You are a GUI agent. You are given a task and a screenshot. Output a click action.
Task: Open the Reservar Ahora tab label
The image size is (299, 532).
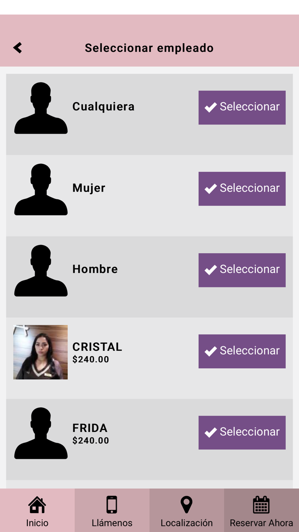261,523
